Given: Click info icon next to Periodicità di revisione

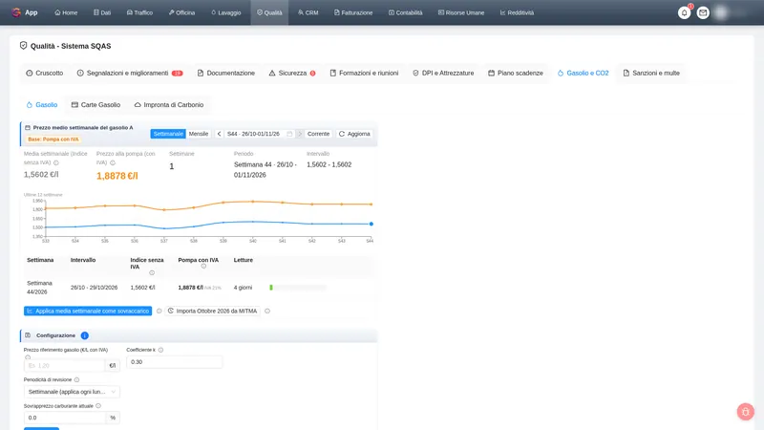Looking at the screenshot, I should pos(76,379).
